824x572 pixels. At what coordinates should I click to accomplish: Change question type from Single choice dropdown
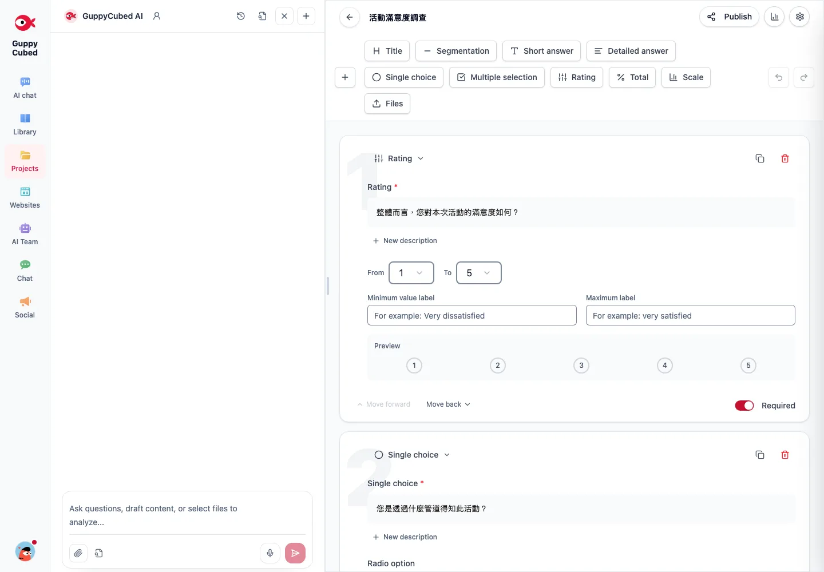[x=413, y=455]
